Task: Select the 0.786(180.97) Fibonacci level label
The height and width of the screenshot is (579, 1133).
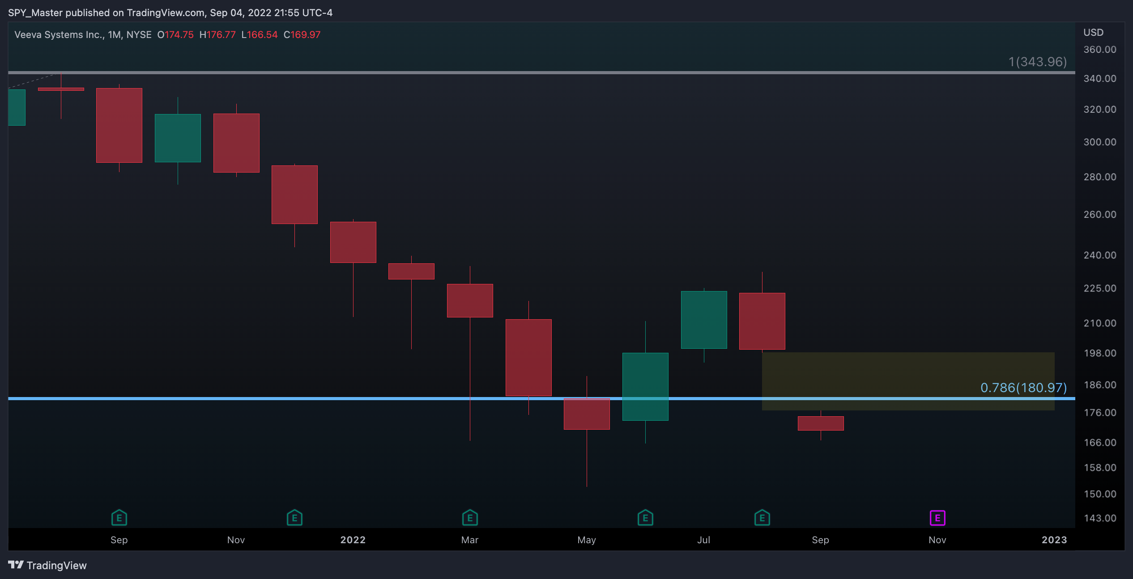Action: pyautogui.click(x=1023, y=388)
